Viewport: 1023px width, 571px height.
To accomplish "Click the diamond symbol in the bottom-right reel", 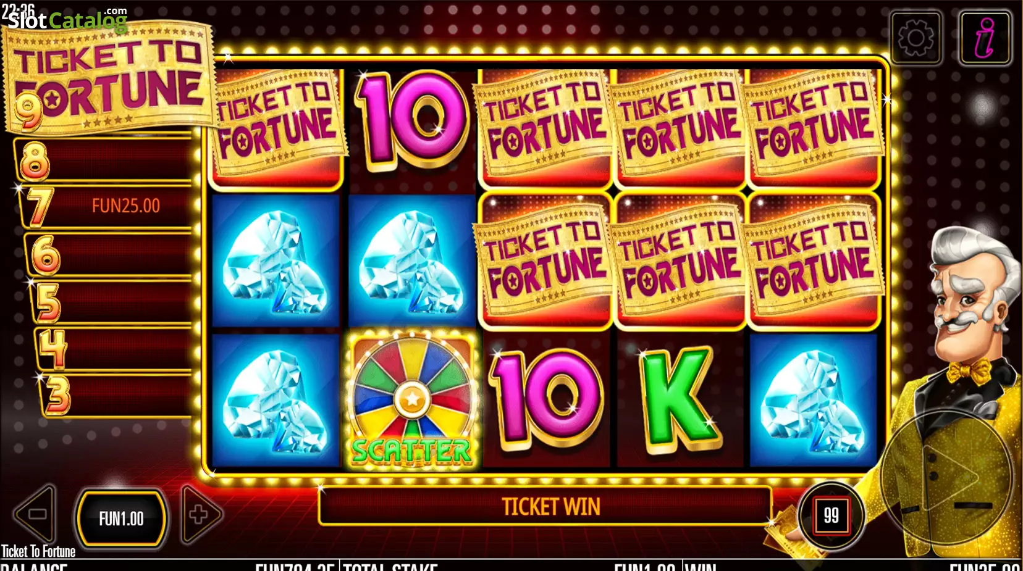I will pyautogui.click(x=813, y=401).
